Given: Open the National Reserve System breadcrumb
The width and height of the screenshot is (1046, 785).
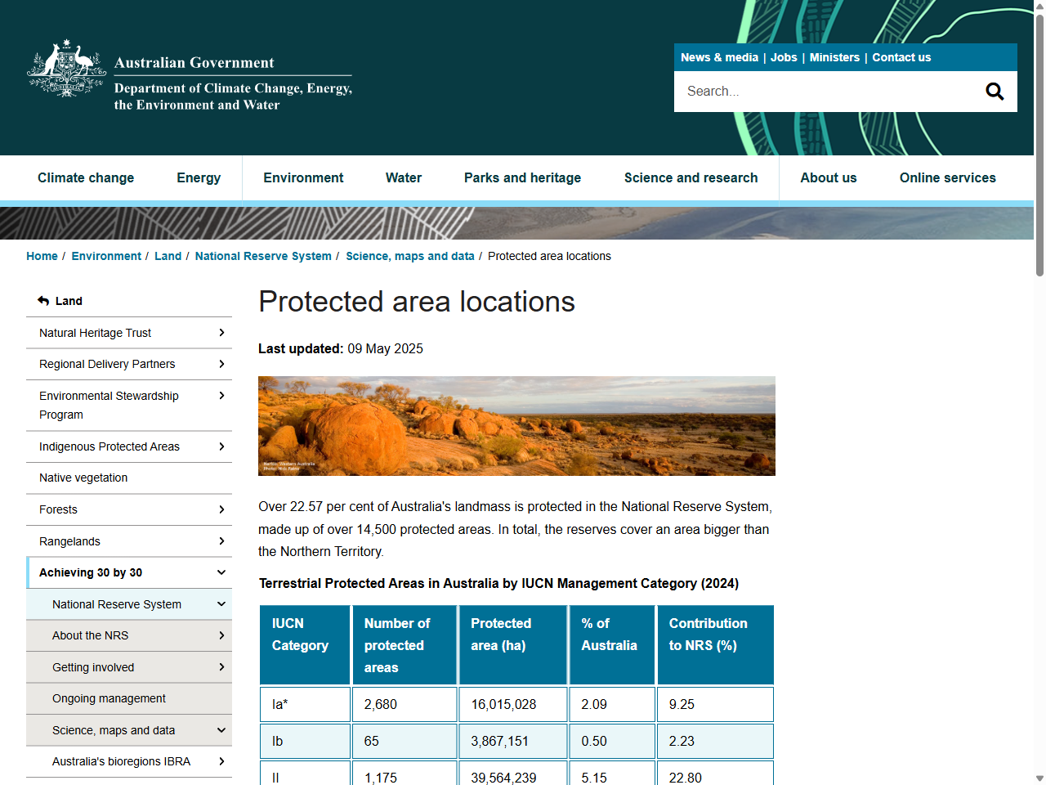Looking at the screenshot, I should (263, 256).
